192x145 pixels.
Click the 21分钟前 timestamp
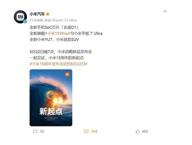[x=36, y=20]
